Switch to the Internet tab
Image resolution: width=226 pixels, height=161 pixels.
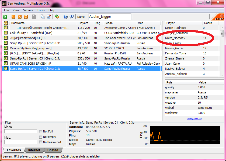coord(34,150)
